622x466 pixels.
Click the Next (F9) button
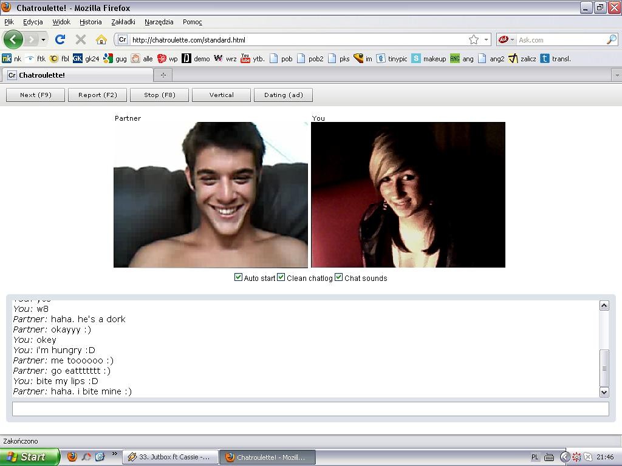(36, 95)
